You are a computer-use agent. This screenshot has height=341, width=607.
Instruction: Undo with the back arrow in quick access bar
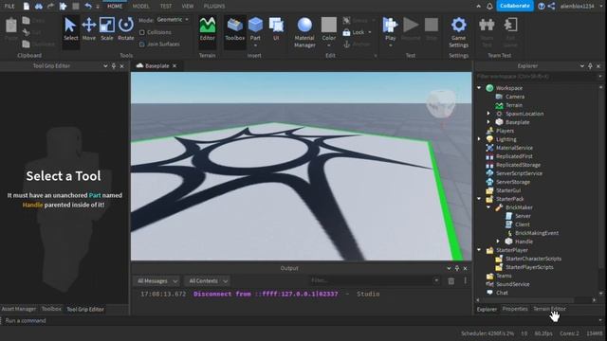[88, 7]
